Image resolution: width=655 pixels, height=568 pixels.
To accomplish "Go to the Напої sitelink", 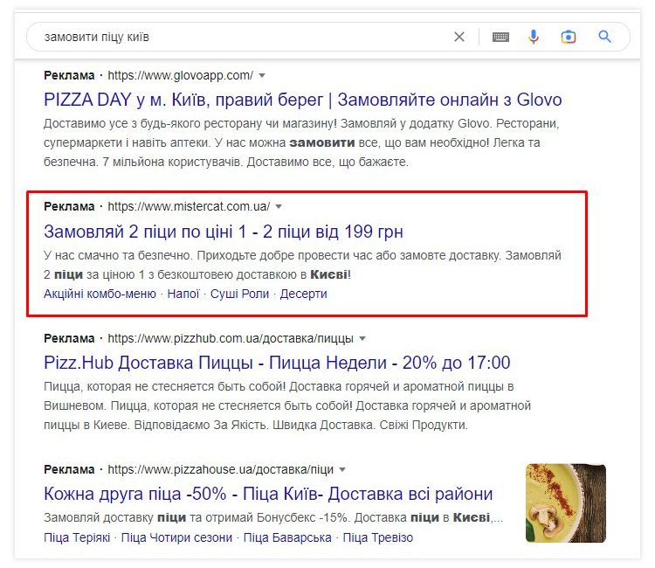I will coord(183,294).
